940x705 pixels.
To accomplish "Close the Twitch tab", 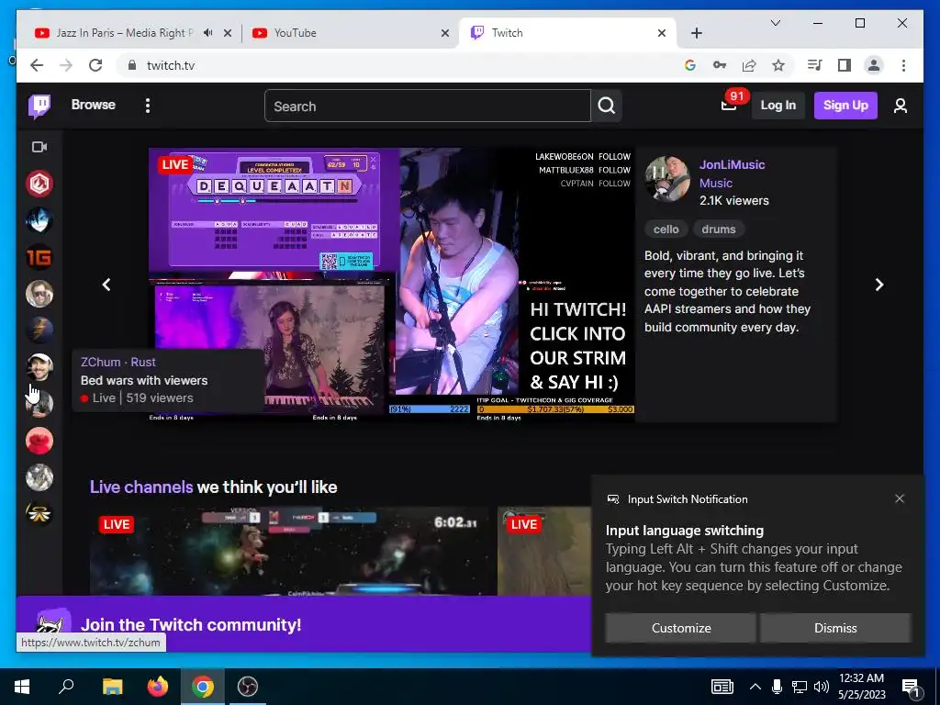I will tap(661, 33).
